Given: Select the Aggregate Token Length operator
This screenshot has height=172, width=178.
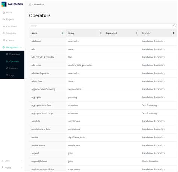Looking at the screenshot, I should click(43, 113).
